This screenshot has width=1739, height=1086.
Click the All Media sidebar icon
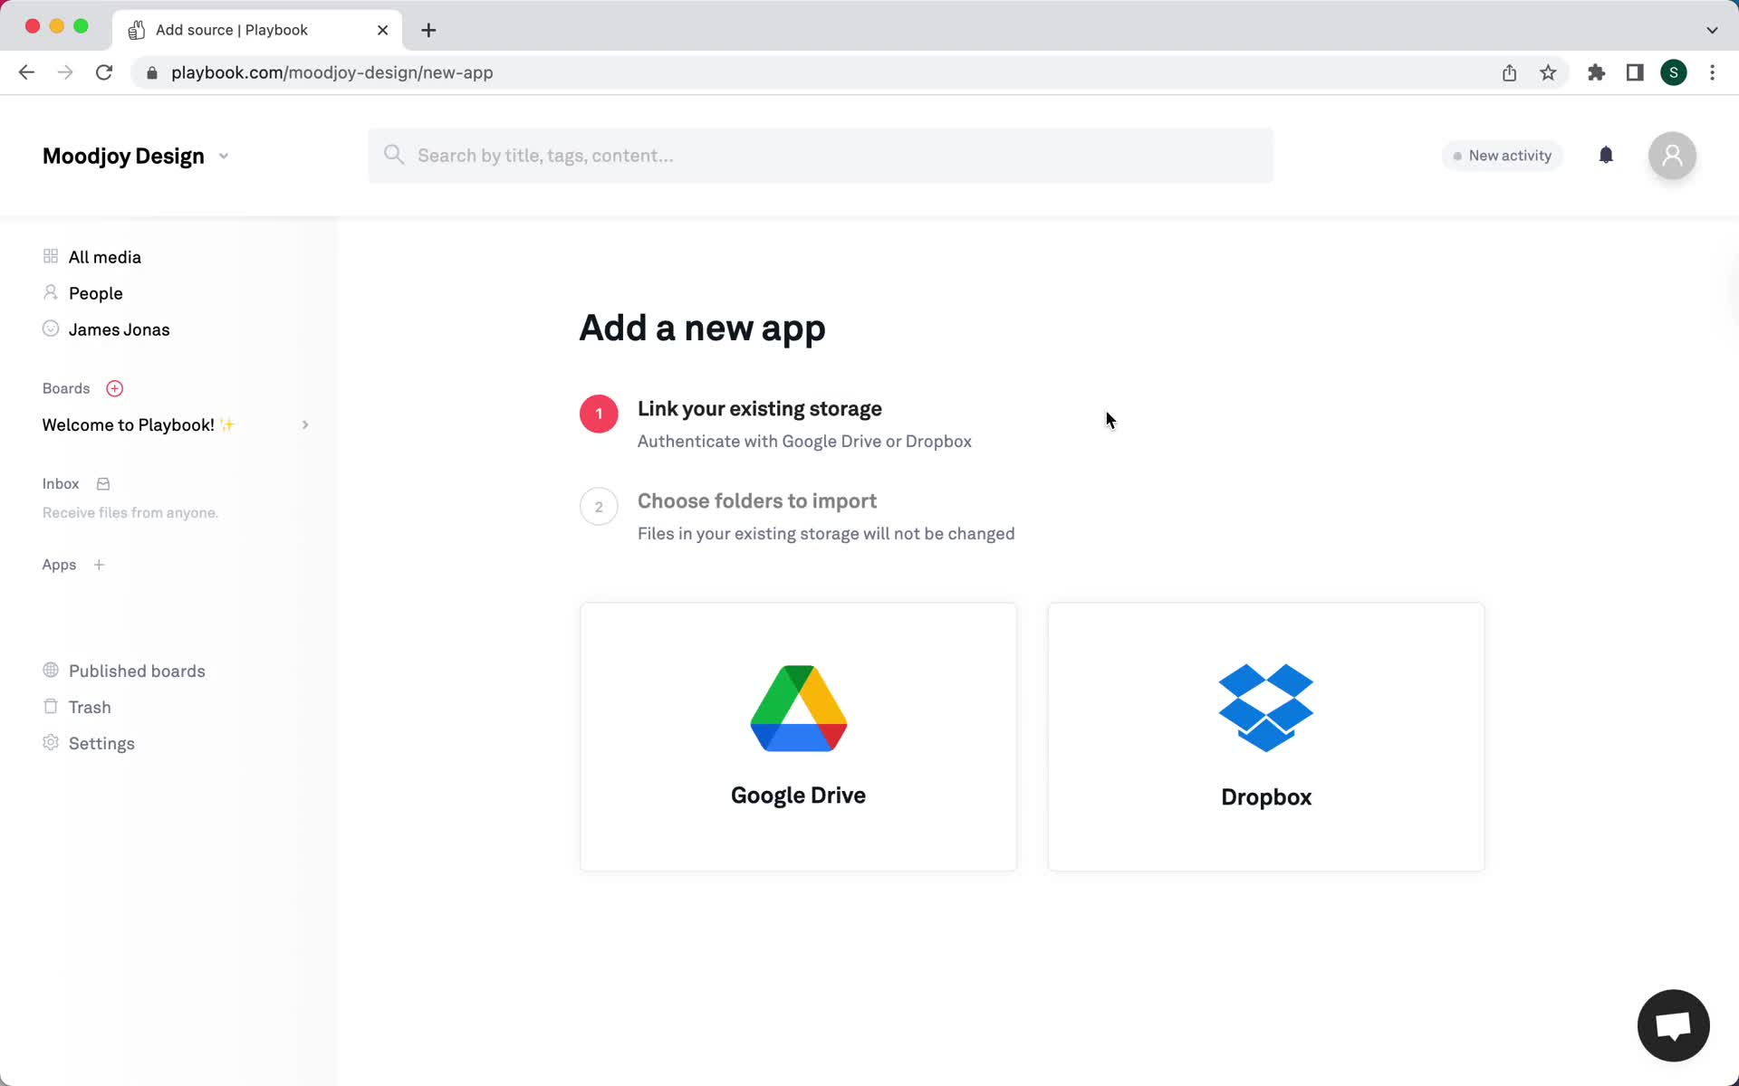tap(50, 255)
